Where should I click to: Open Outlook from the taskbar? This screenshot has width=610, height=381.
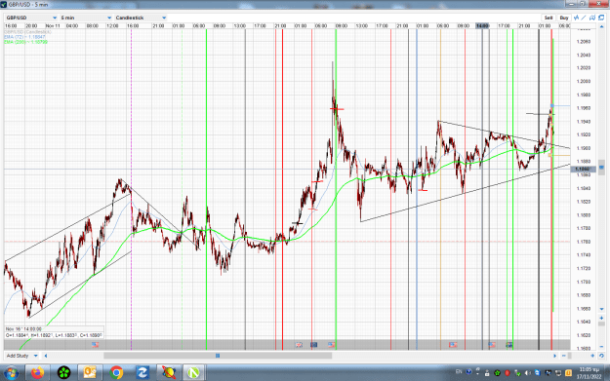(90, 373)
